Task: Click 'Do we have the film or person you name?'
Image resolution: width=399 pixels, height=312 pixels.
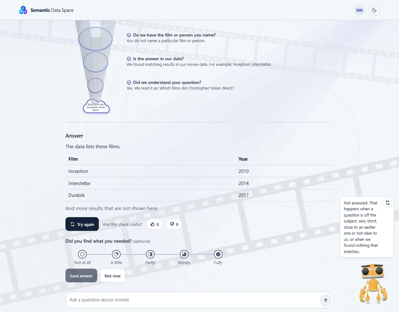Action: coord(174,35)
